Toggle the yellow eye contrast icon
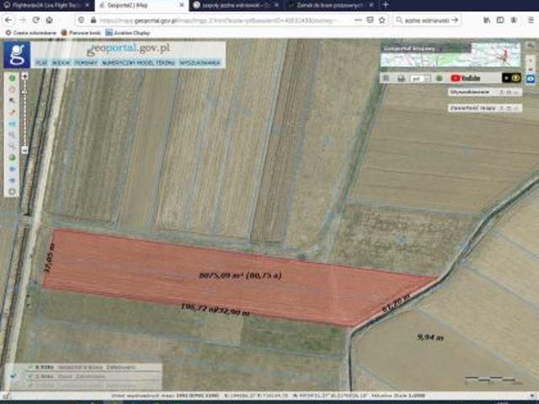539x404 pixels. pyautogui.click(x=516, y=78)
